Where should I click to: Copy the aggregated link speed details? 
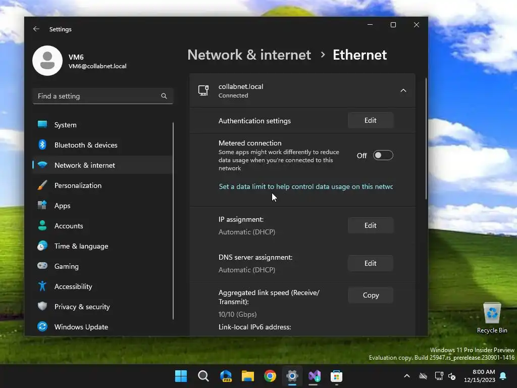point(370,295)
